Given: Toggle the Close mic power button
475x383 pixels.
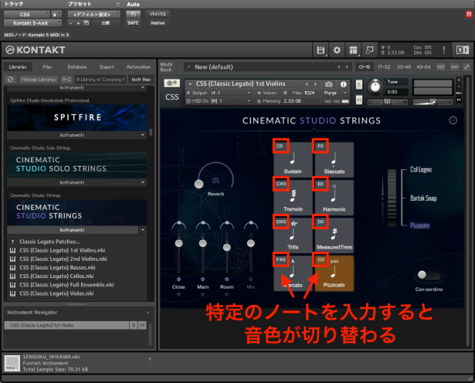Looking at the screenshot, I should click(178, 280).
